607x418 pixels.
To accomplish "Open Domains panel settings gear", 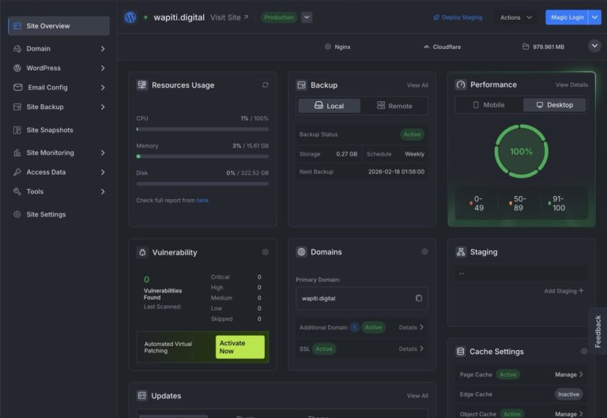I will pos(424,252).
